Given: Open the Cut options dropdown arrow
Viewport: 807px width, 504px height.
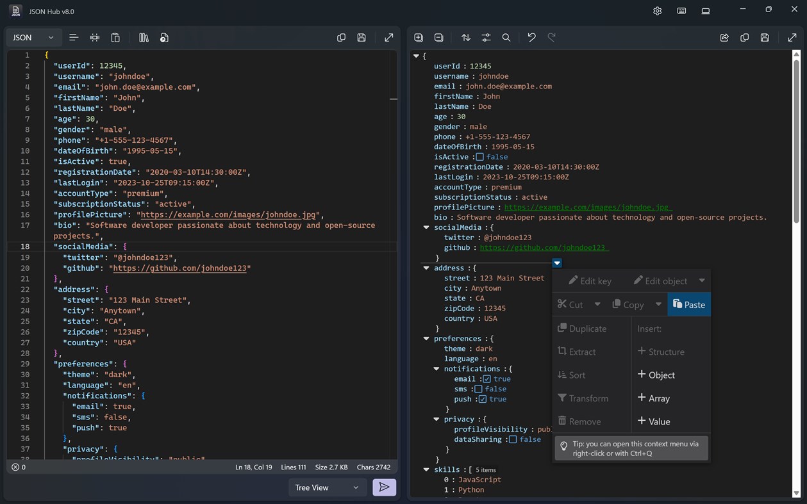Looking at the screenshot, I should [x=597, y=304].
